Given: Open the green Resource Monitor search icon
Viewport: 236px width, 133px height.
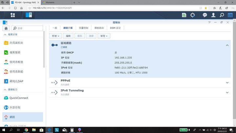Looking at the screenshot, I should (x=184, y=15).
